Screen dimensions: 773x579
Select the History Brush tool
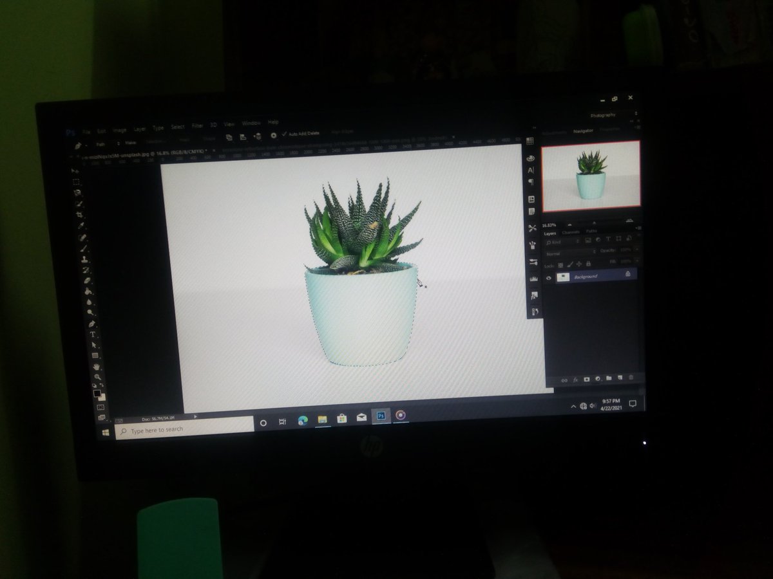[86, 270]
